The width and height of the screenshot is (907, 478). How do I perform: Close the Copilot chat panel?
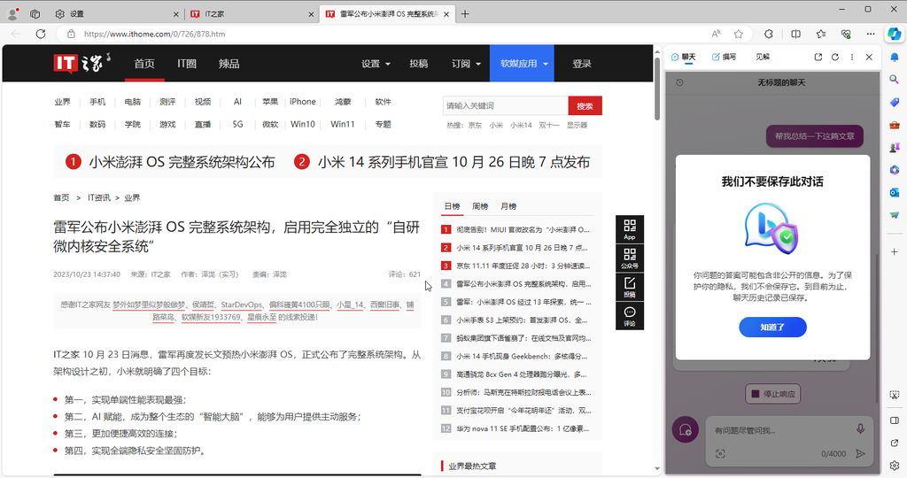[869, 57]
